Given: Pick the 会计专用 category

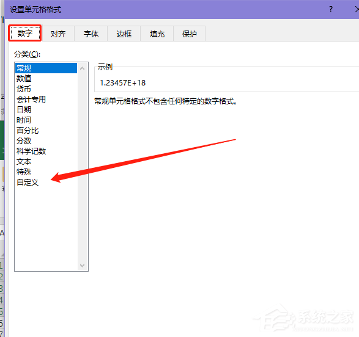Looking at the screenshot, I should click(46, 99).
